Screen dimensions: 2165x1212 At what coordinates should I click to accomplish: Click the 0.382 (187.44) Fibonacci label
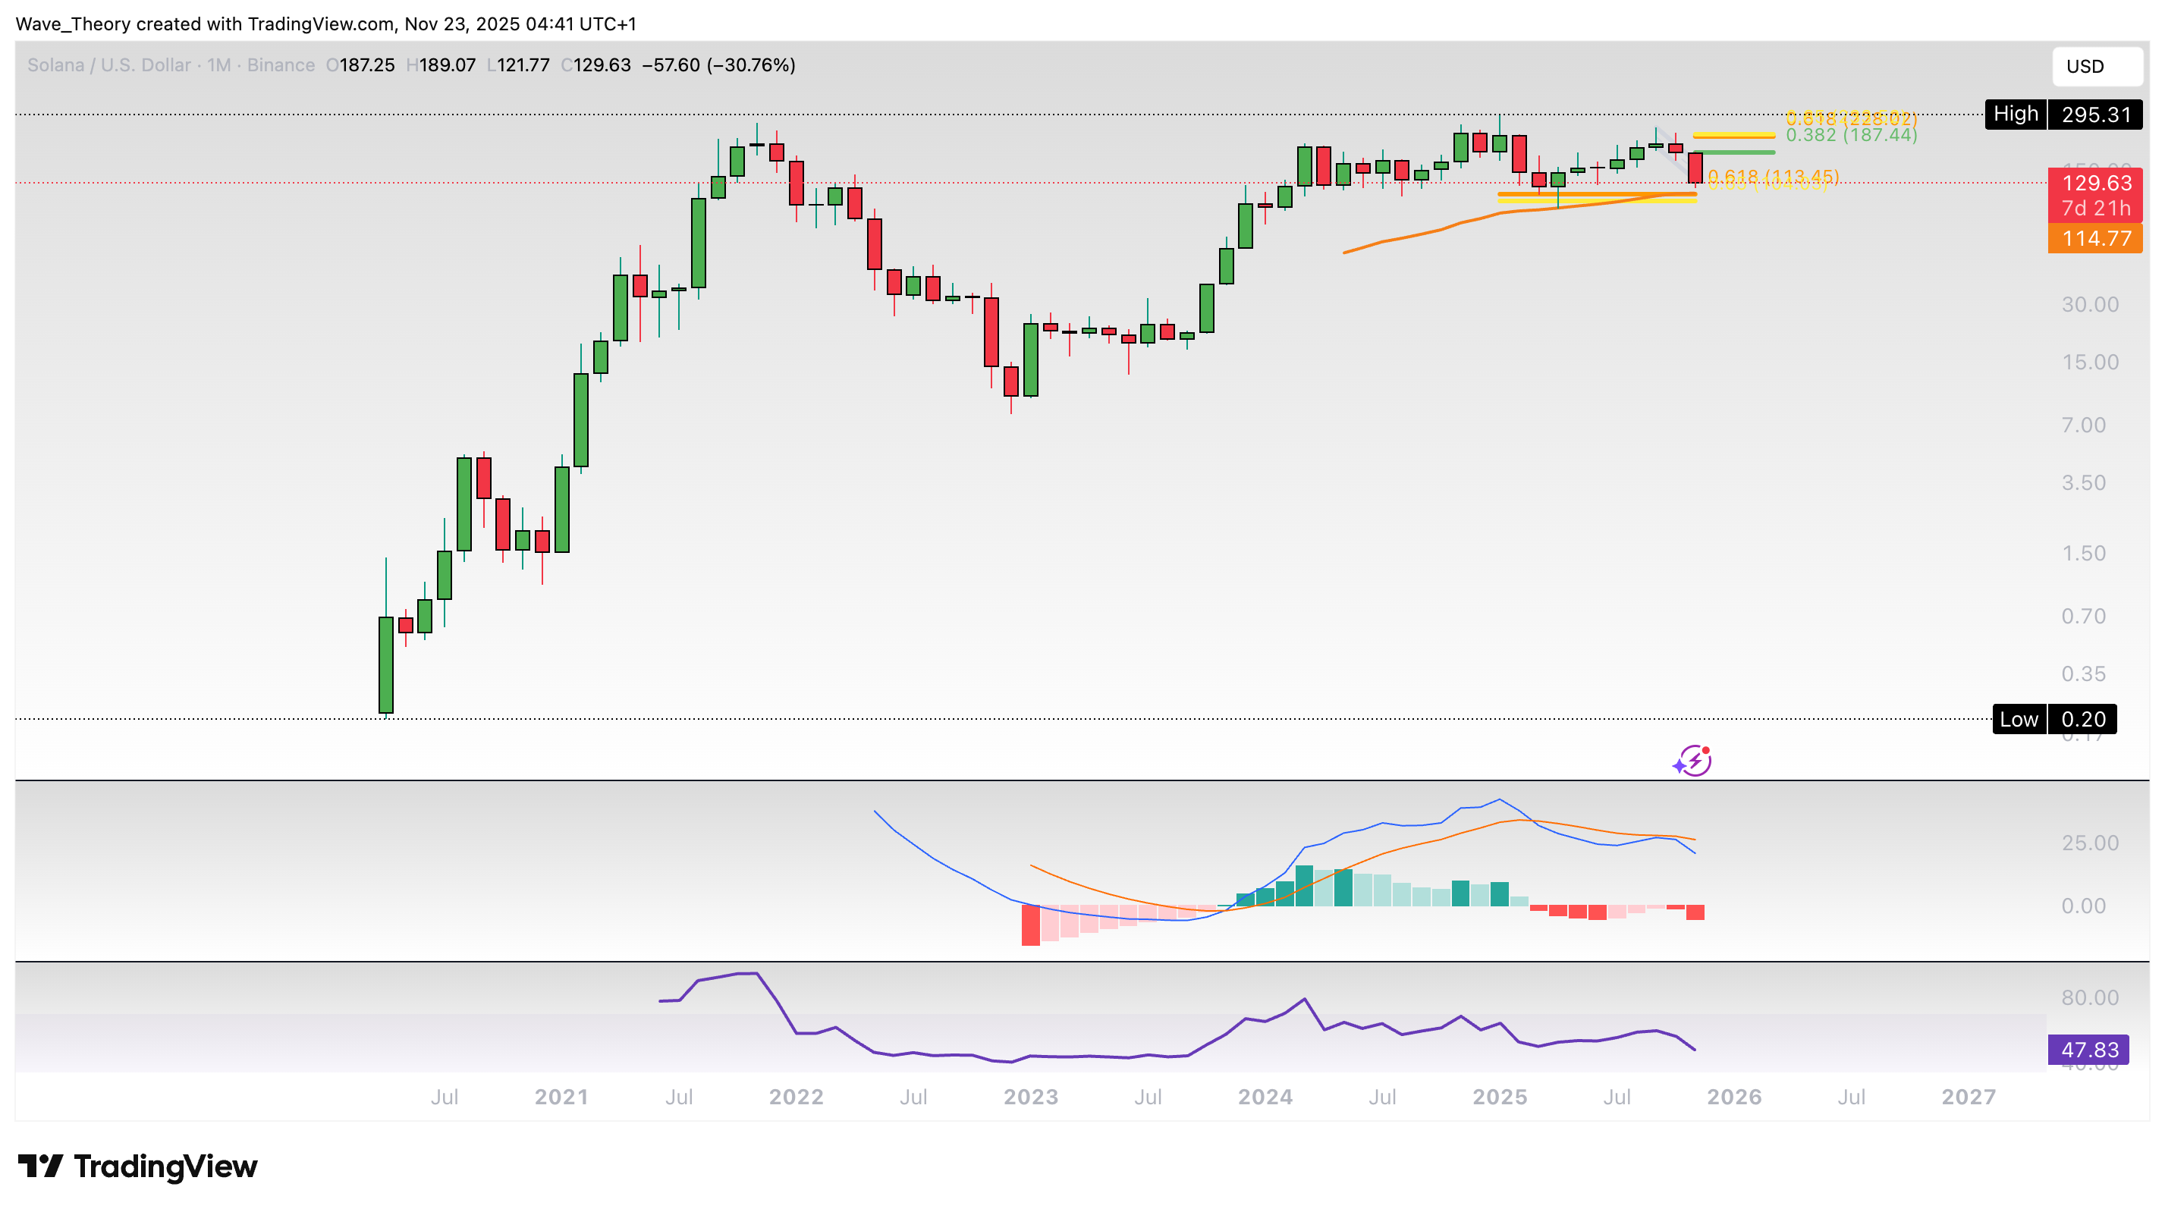[x=1852, y=137]
